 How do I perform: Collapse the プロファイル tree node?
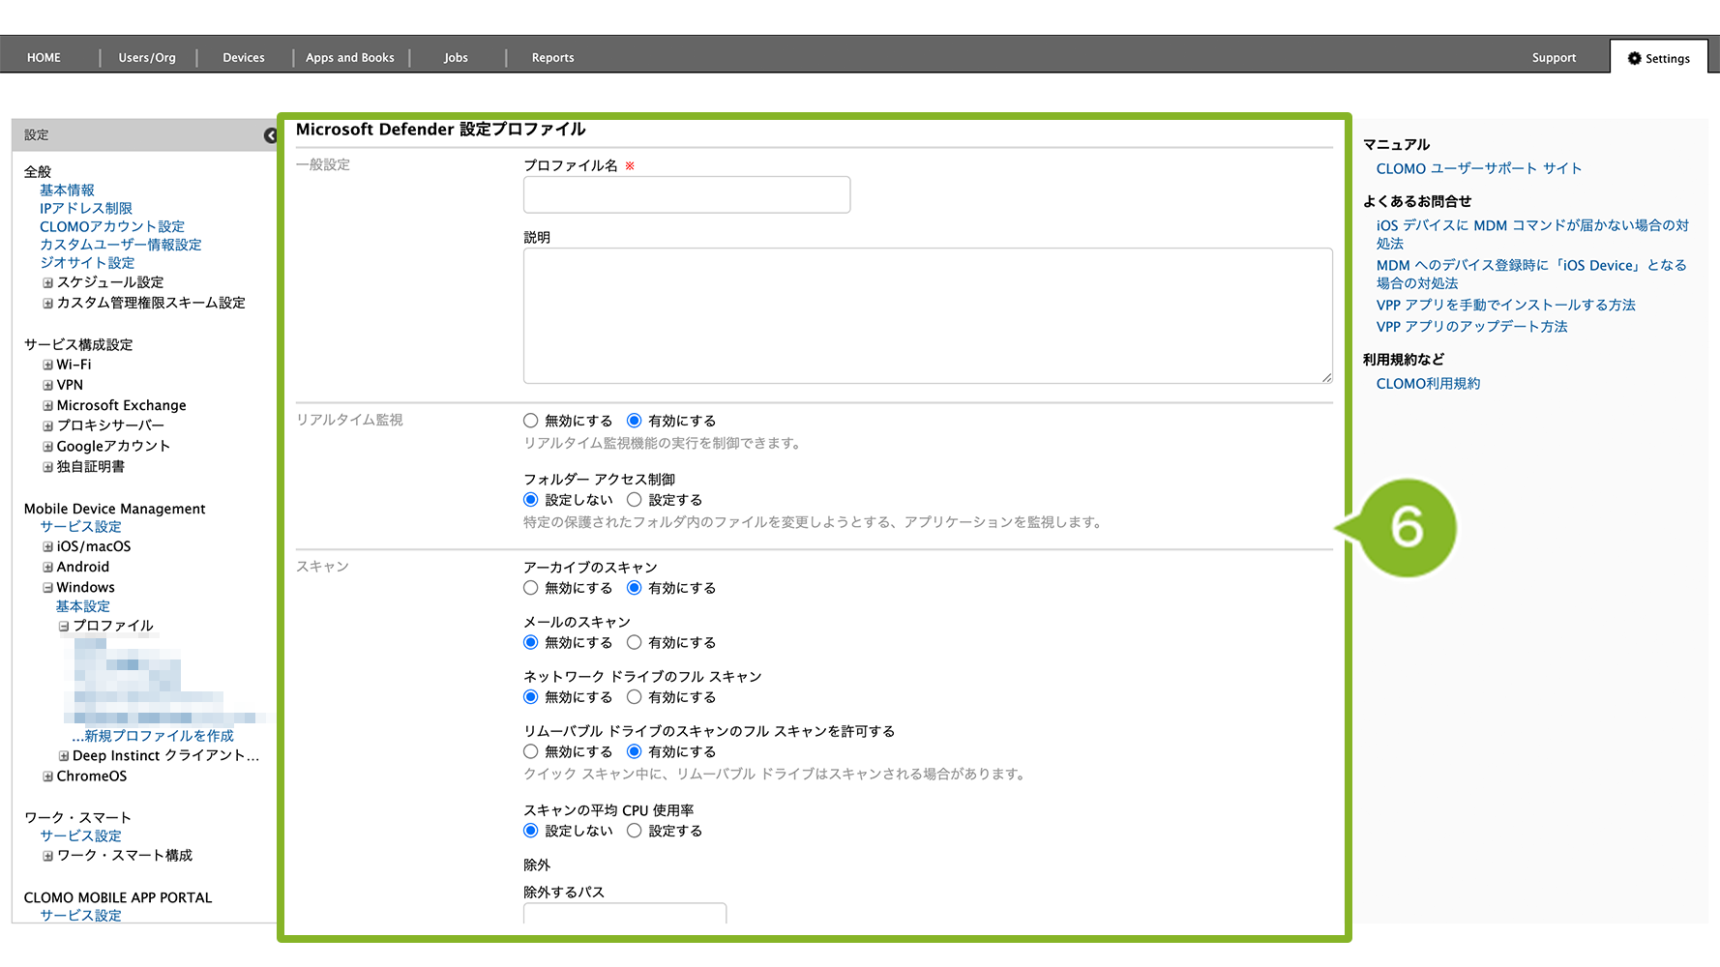click(x=64, y=626)
